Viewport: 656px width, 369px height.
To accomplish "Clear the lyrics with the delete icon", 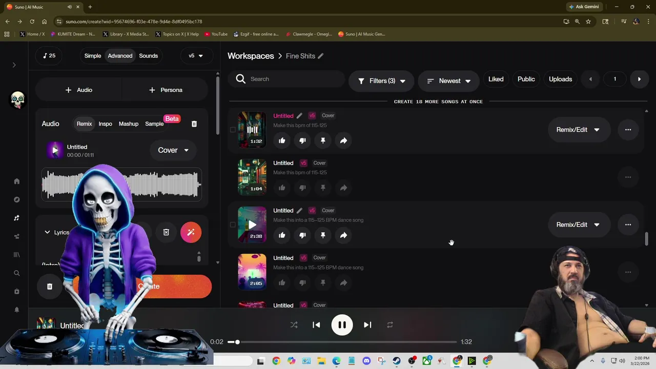I will pyautogui.click(x=166, y=232).
